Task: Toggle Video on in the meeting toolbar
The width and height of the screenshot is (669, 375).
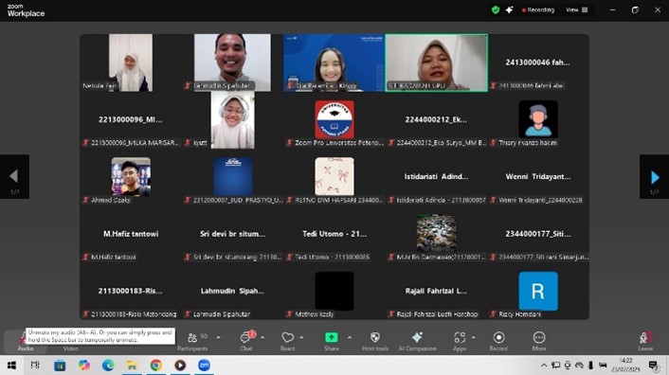Action: 70,348
